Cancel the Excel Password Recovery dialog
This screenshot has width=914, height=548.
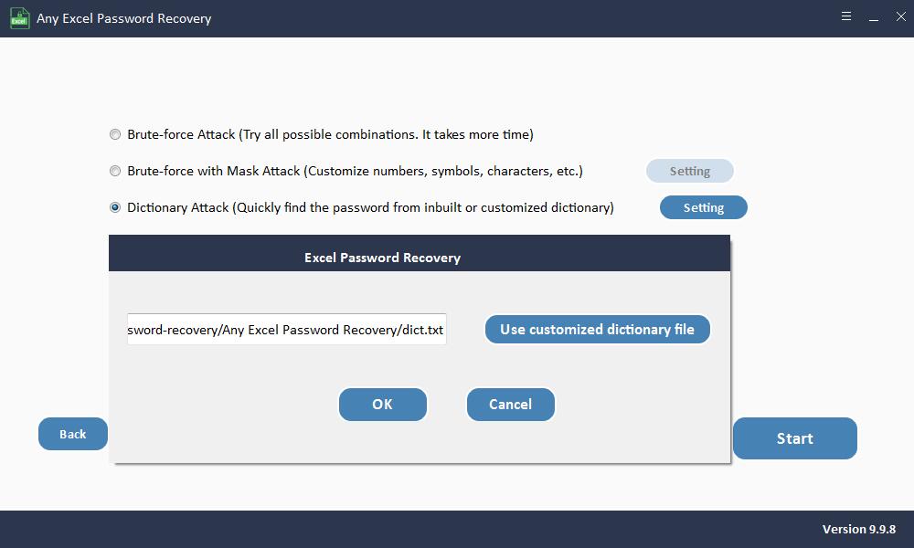tap(510, 405)
